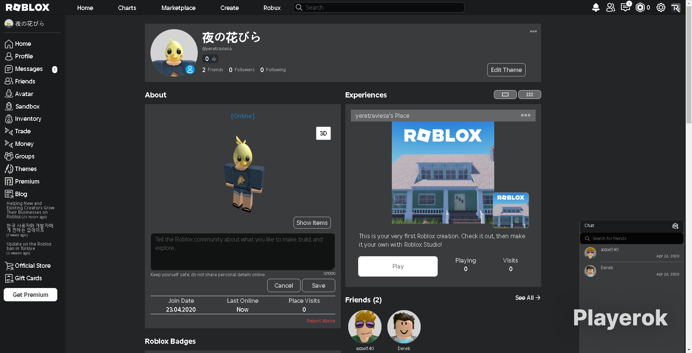Click the [Online] status link
Screen dimensions: 692x353
[x=243, y=116]
